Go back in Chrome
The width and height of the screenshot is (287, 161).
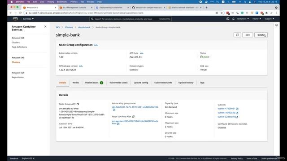10,13
